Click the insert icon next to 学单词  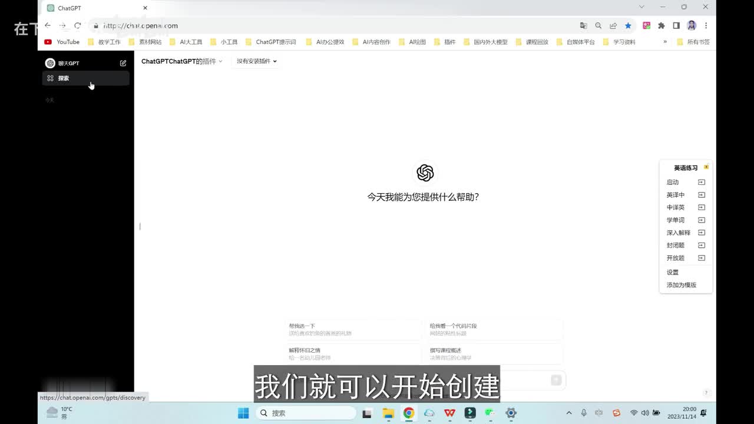tap(701, 220)
